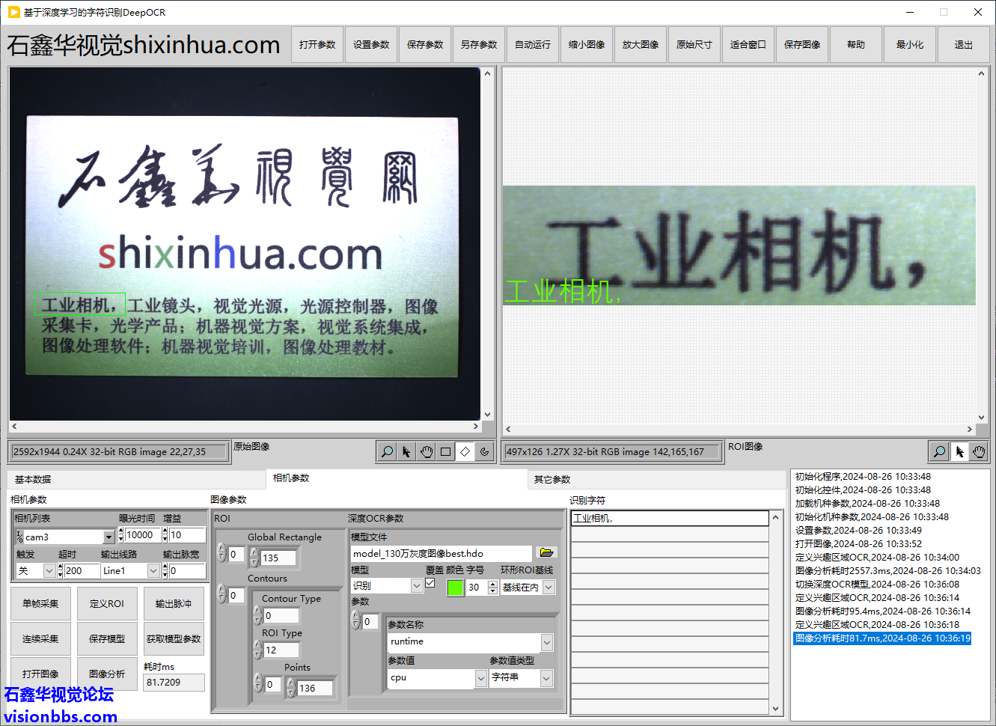Click the 自动运行 toolbar button
This screenshot has width=996, height=726.
[533, 45]
